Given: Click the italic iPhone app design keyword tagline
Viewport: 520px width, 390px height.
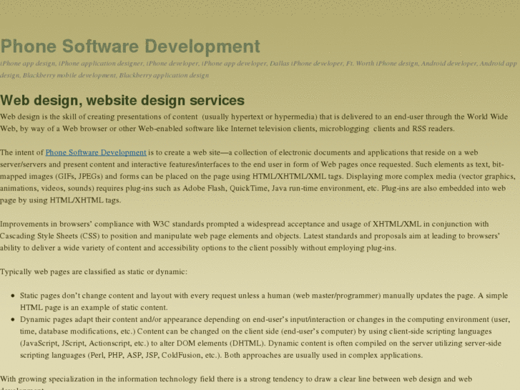Looking at the screenshot, I should point(259,69).
